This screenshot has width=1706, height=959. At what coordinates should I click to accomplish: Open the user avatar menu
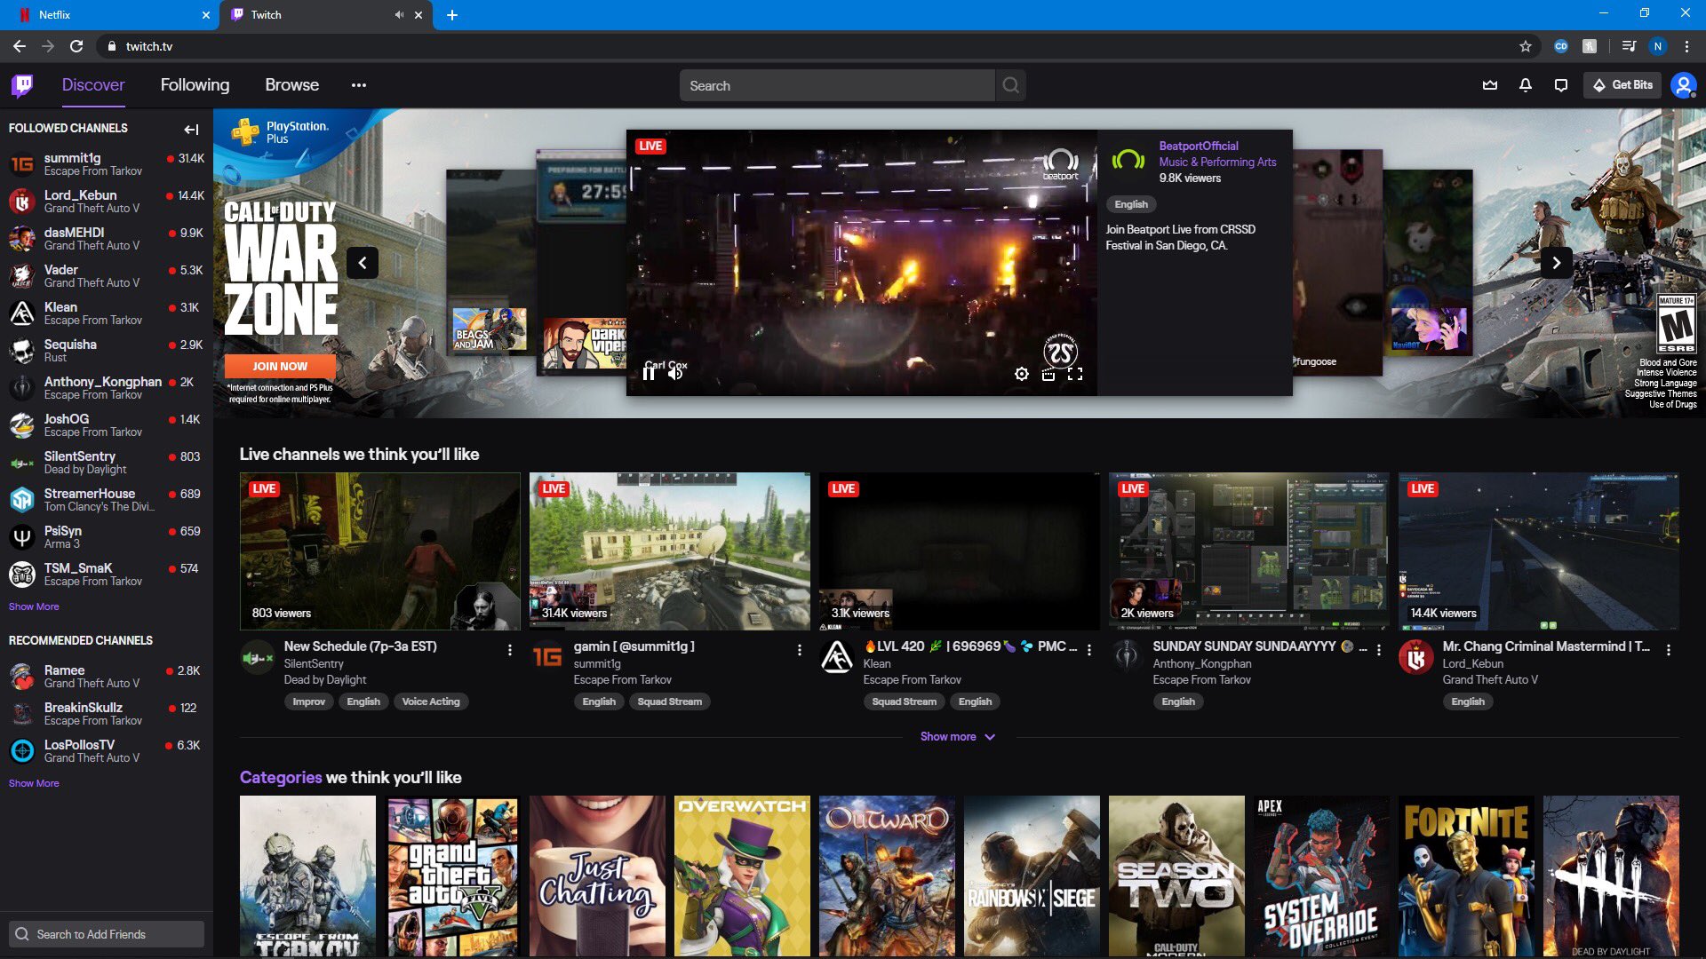[1683, 85]
